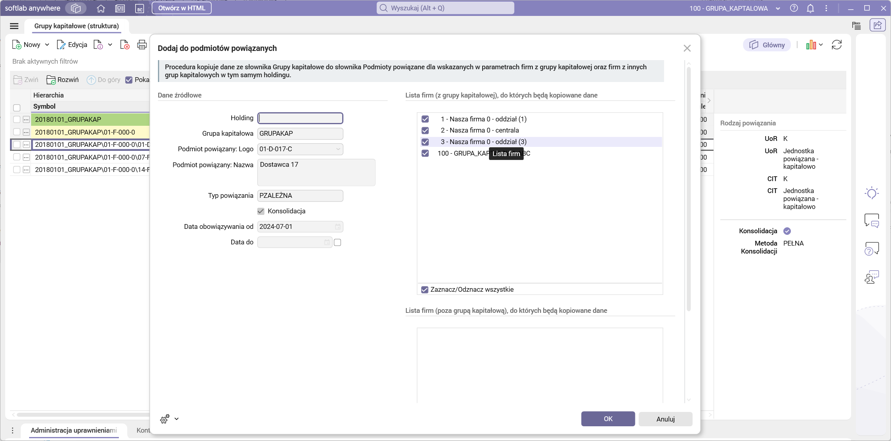Screen dimensions: 891x441
Task: Click the Anuluj button
Action: pyautogui.click(x=665, y=419)
